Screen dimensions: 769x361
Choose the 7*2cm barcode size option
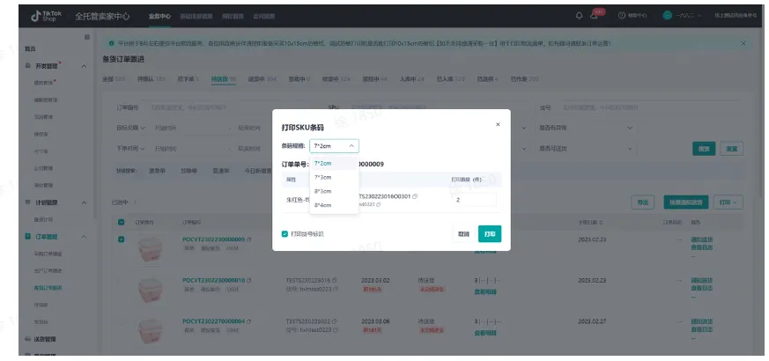[x=334, y=164]
